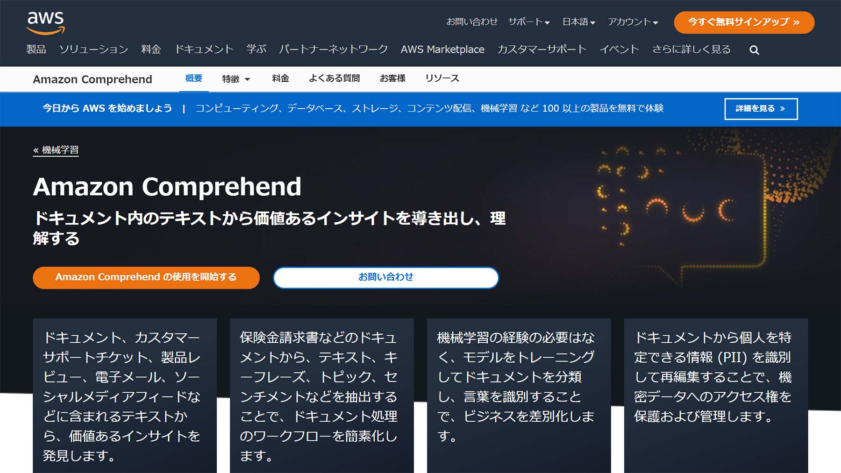Open the ソリューション menu
This screenshot has height=473, width=841.
93,49
